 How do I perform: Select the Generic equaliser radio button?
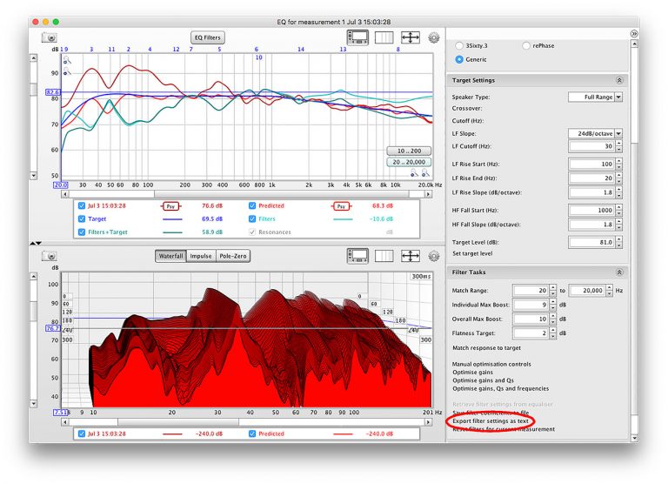point(459,59)
